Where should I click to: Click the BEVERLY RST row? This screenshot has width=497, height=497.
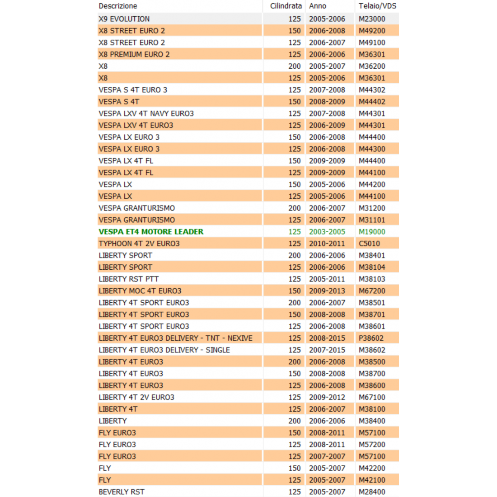click(x=122, y=492)
